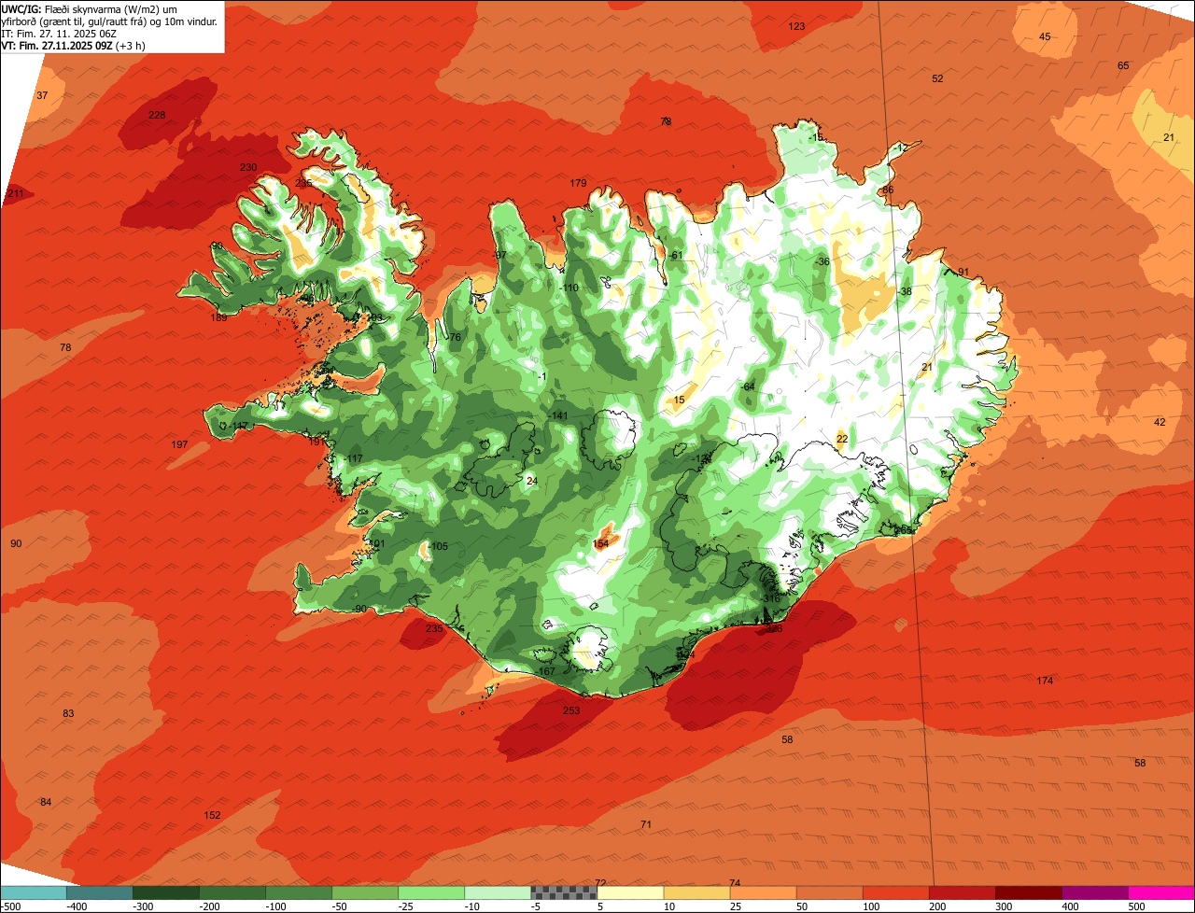The height and width of the screenshot is (913, 1195).
Task: Click the red-orange legend swatch, 100 to 200
Action: (x=895, y=892)
